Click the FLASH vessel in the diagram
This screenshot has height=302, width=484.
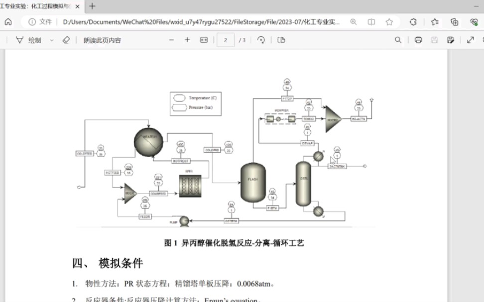253,182
